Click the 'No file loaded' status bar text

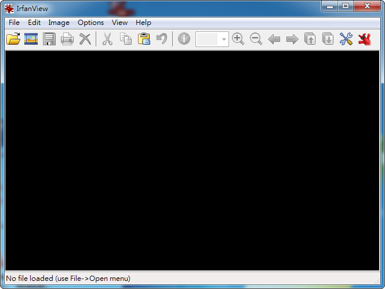(68, 279)
